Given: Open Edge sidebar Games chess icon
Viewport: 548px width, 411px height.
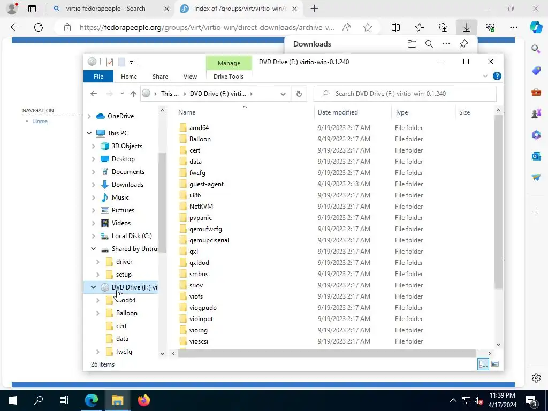Looking at the screenshot, I should (x=536, y=113).
